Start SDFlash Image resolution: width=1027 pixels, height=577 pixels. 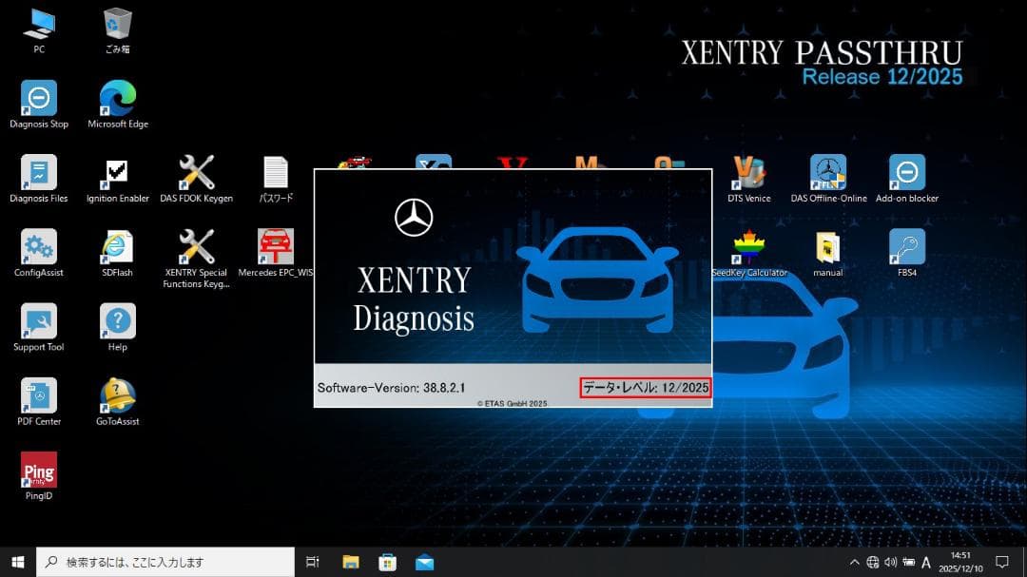[117, 247]
